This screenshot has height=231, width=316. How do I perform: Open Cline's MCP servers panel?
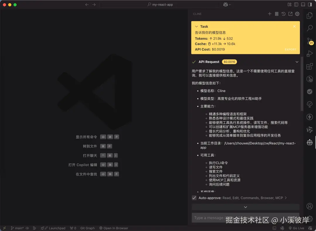pos(276,14)
